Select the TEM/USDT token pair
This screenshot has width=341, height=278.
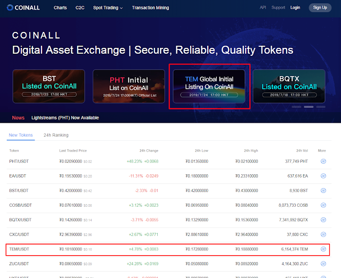coord(19,249)
